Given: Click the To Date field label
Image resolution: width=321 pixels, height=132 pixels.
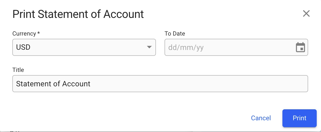Looking at the screenshot, I should coord(175,34).
